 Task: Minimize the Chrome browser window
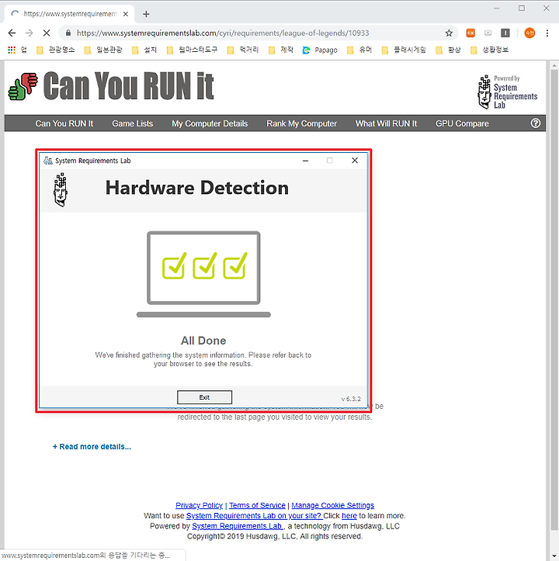pos(496,9)
